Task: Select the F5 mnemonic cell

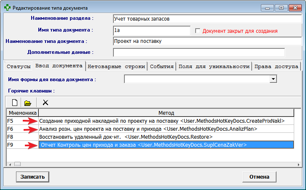Action: (x=23, y=121)
